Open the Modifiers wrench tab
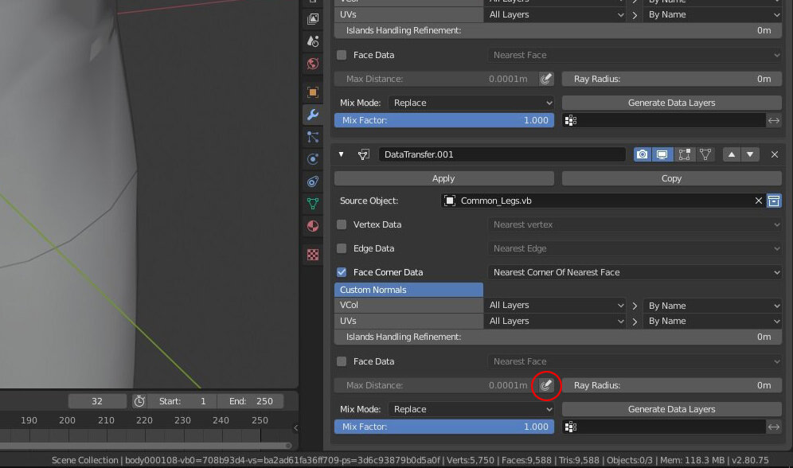793x468 pixels. pos(313,115)
